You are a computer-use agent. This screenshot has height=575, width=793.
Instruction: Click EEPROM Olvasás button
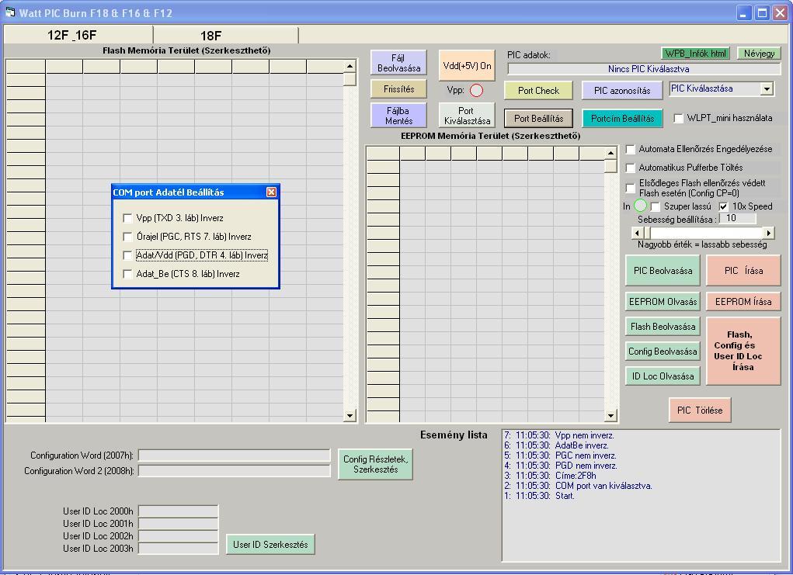pyautogui.click(x=663, y=302)
